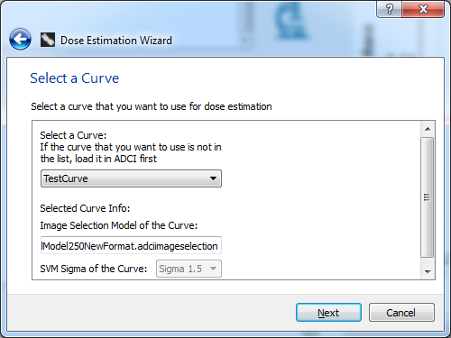Viewport: 451px width, 338px height.
Task: Open the TestCurve combo box
Action: click(131, 178)
